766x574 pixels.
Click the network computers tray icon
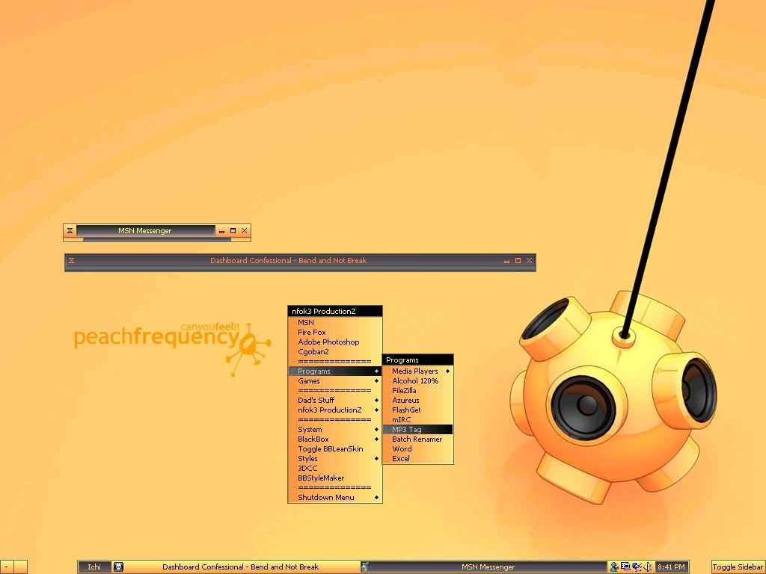625,567
